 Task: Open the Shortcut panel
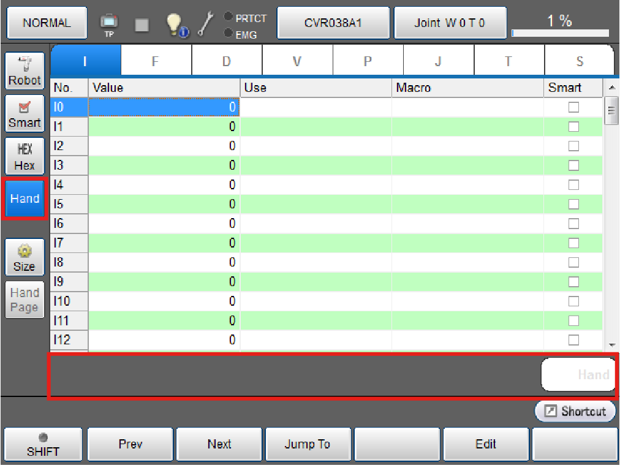575,411
